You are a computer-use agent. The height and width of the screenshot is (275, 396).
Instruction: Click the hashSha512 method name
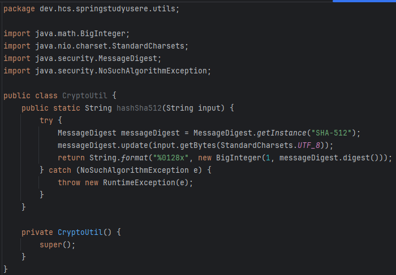(139, 108)
